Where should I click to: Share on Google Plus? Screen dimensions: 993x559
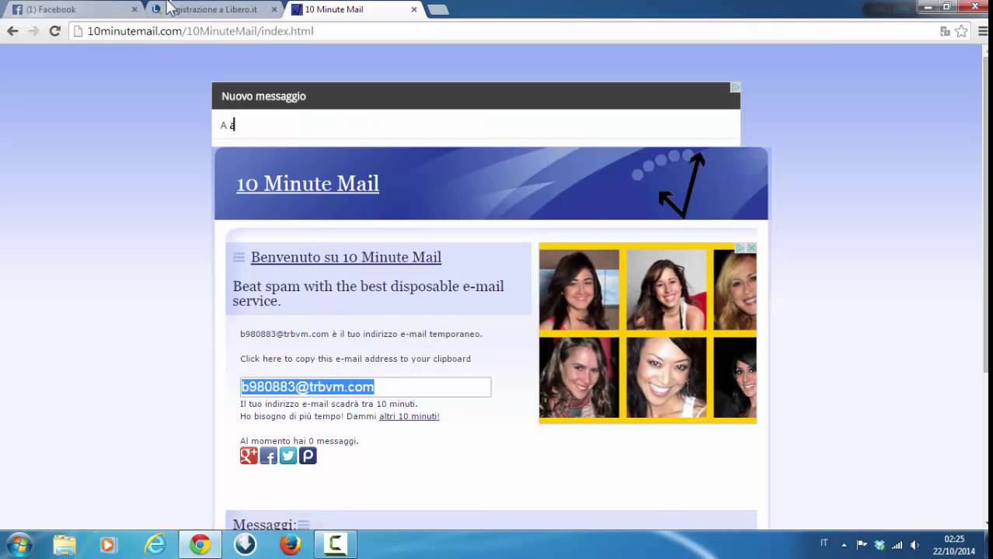[249, 456]
